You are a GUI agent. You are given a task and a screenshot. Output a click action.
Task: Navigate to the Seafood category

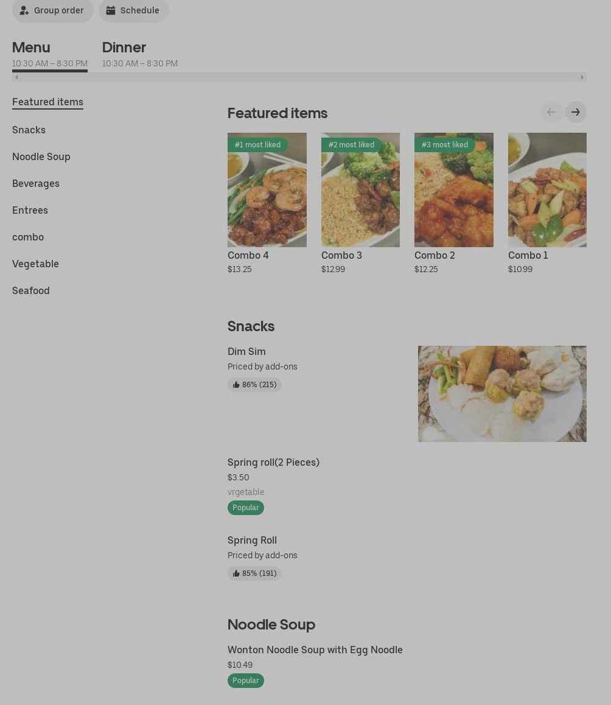click(31, 290)
